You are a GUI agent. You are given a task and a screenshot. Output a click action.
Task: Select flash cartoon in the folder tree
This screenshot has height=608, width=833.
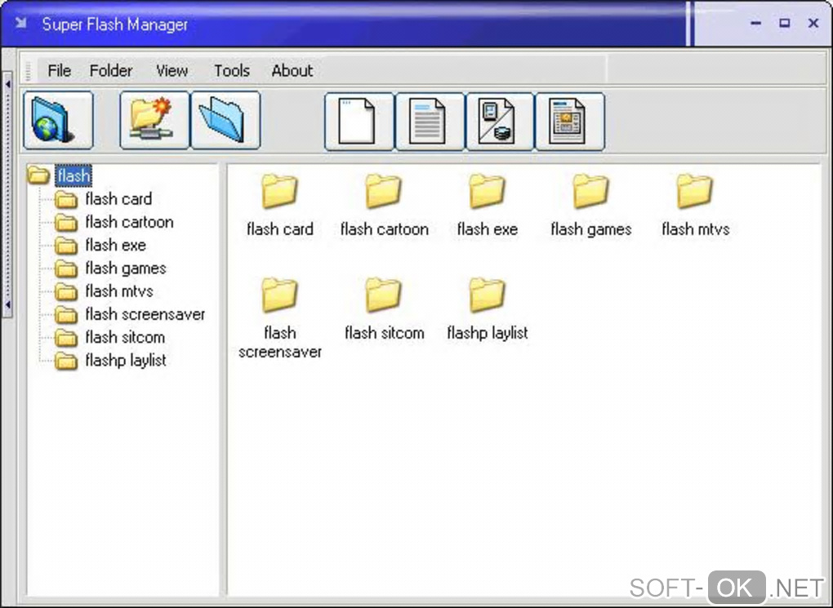pos(129,222)
